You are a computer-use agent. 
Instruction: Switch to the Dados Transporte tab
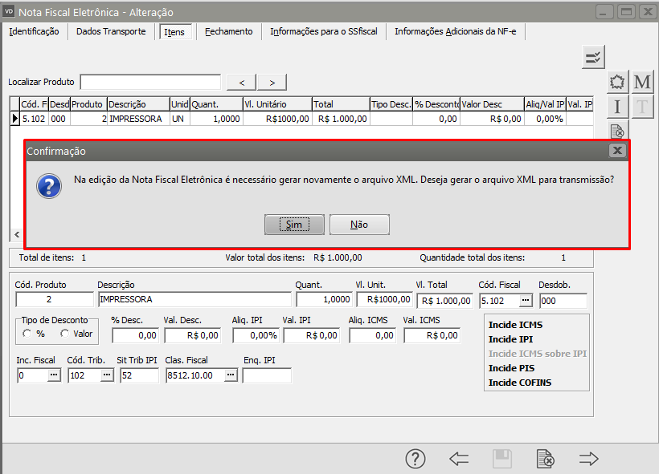111,31
